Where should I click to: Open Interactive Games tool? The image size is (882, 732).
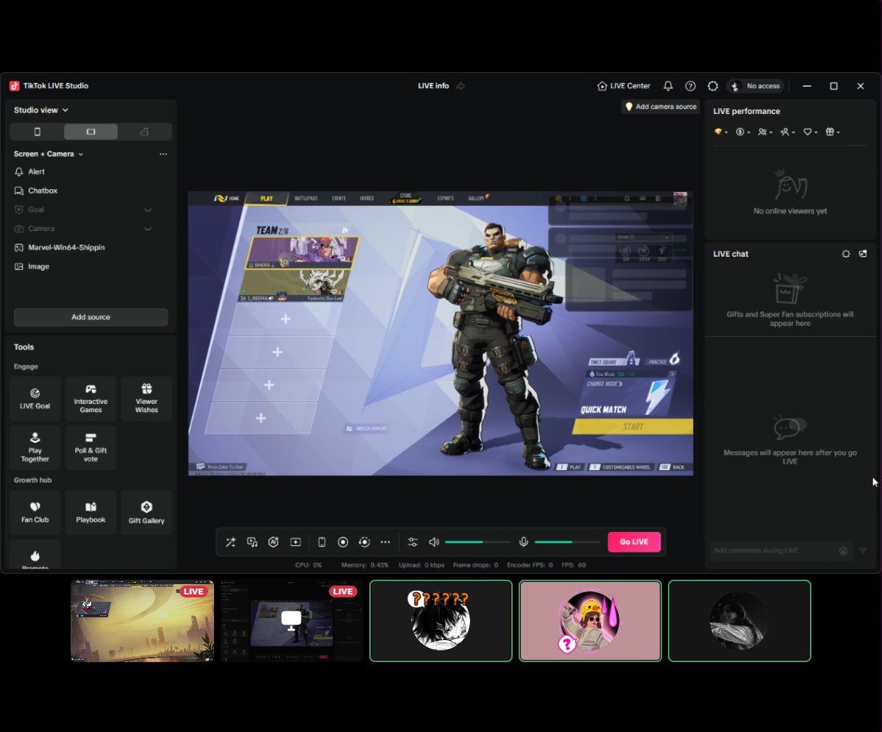pyautogui.click(x=90, y=398)
